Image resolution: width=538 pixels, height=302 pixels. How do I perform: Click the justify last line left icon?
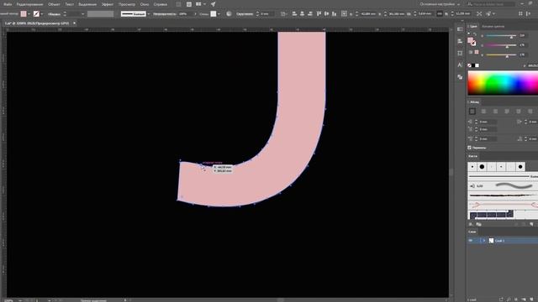point(507,112)
